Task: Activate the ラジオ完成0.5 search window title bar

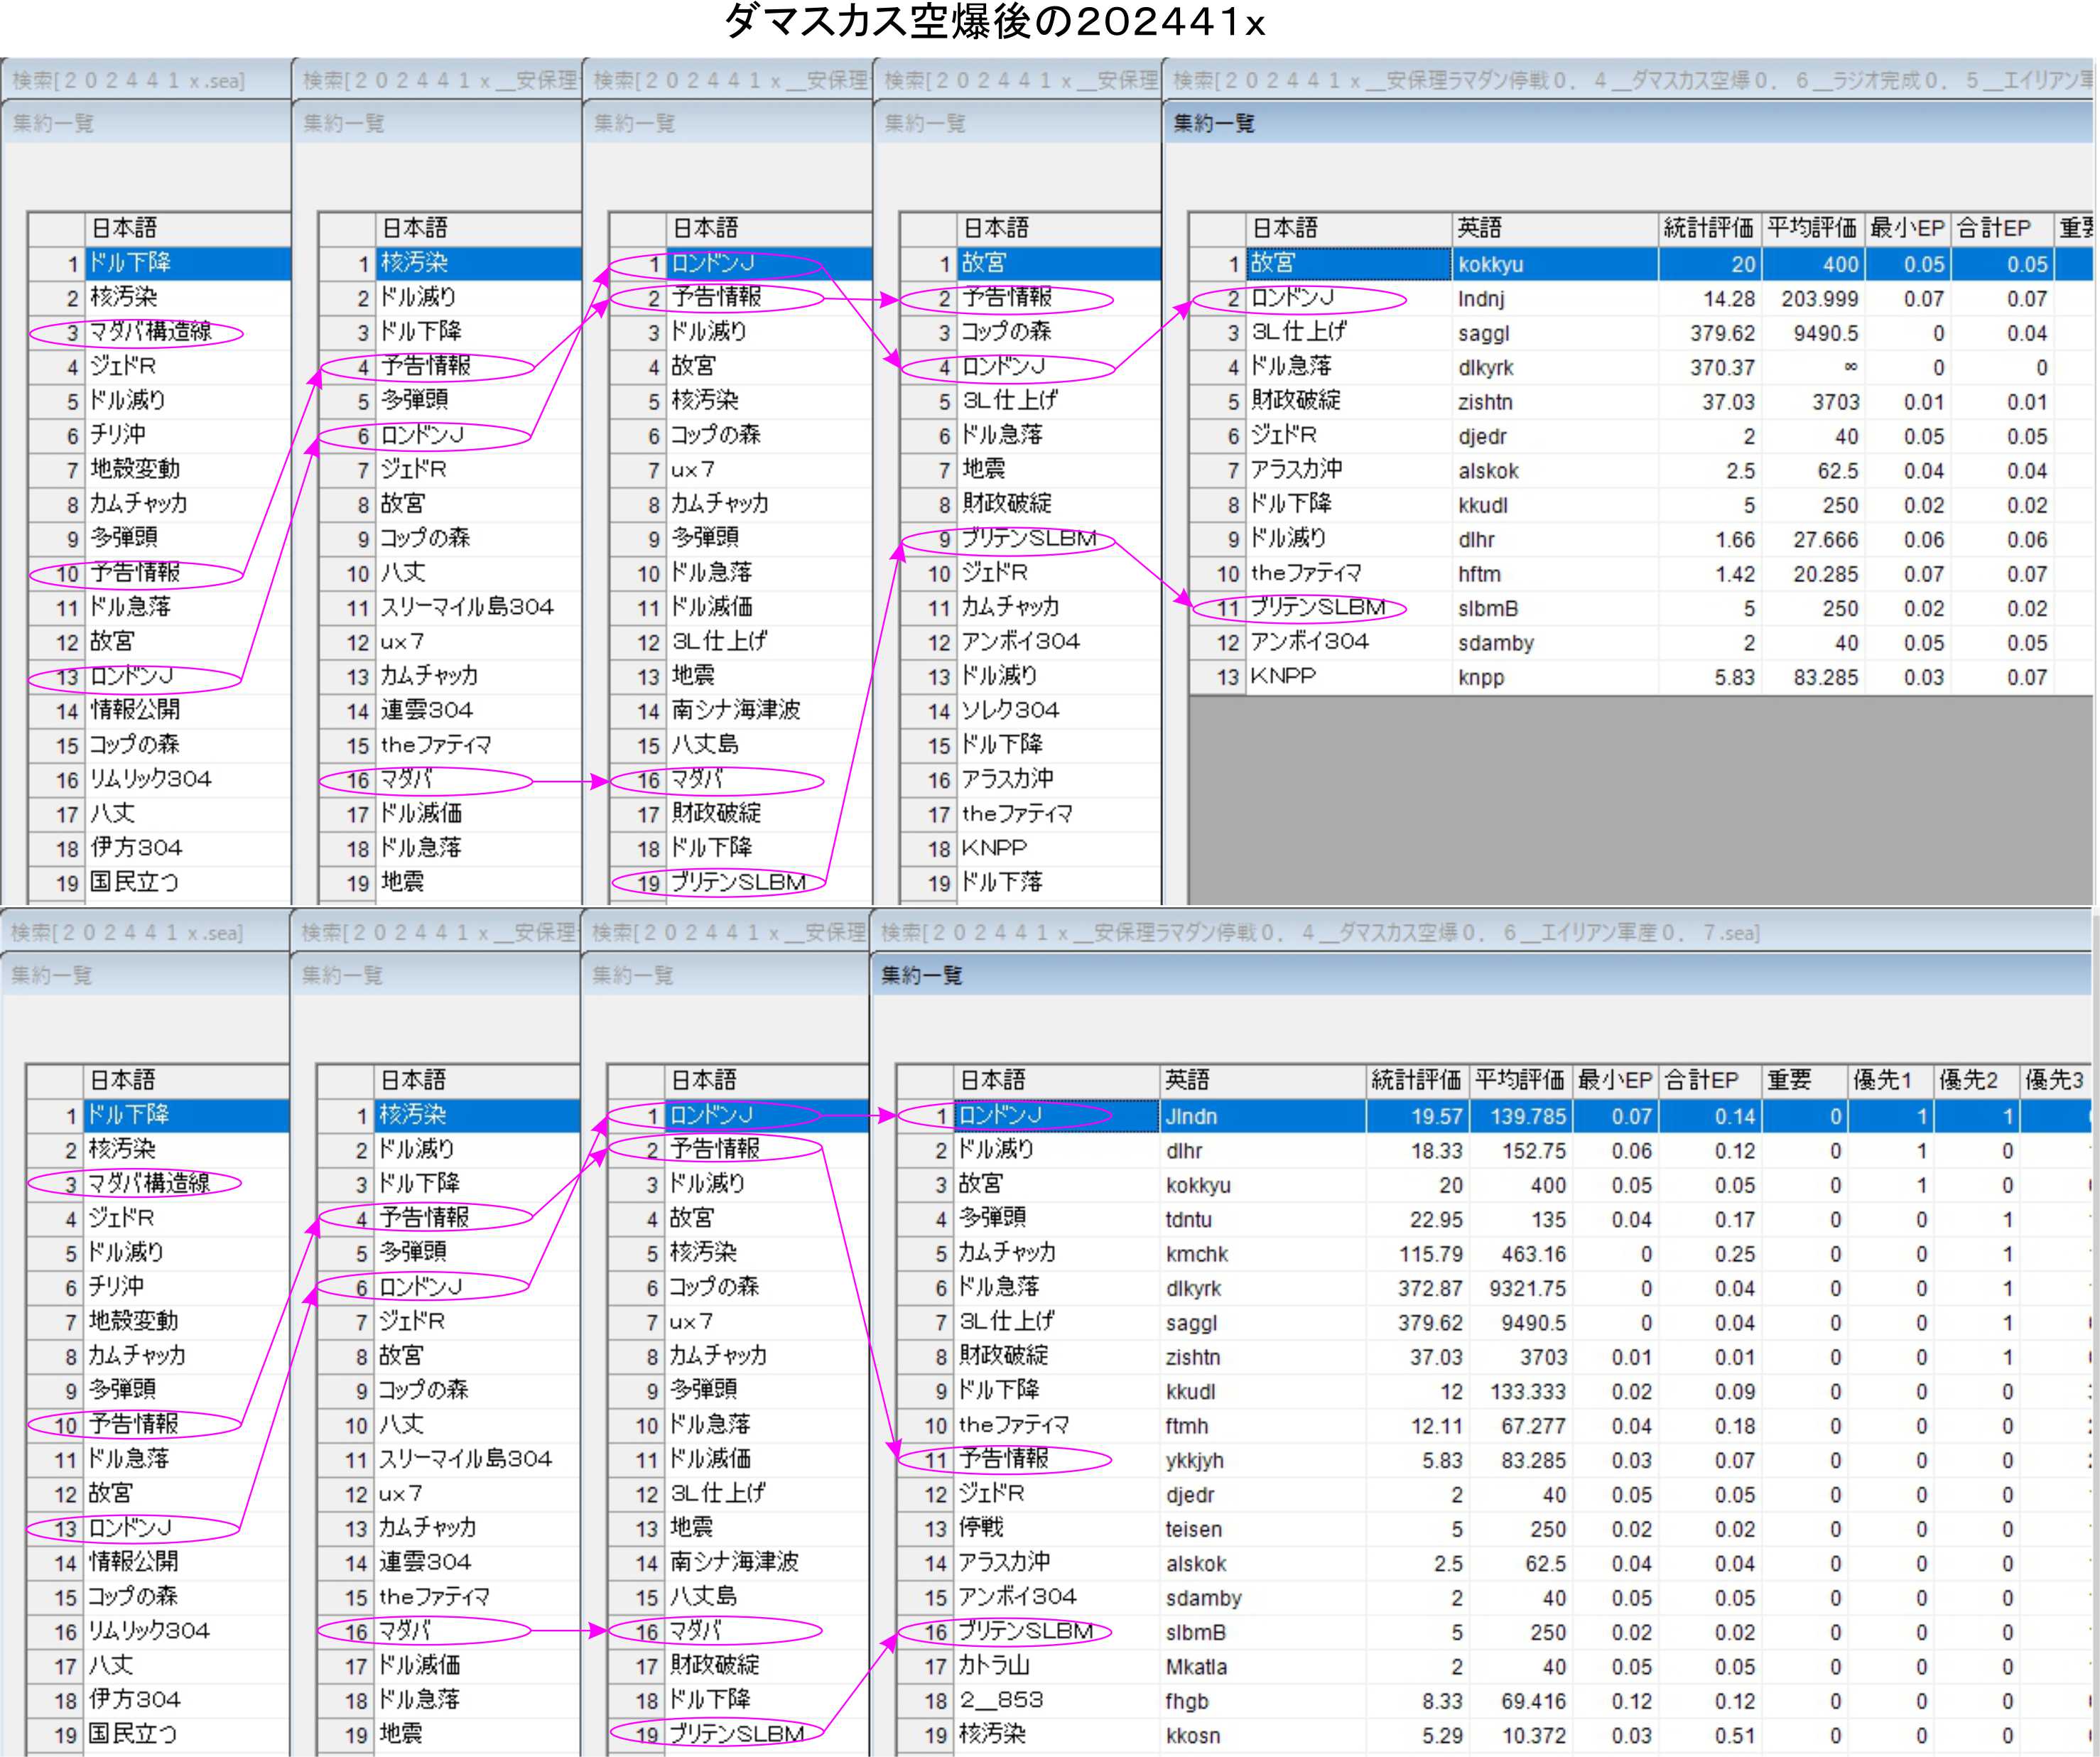Action: [x=1630, y=80]
